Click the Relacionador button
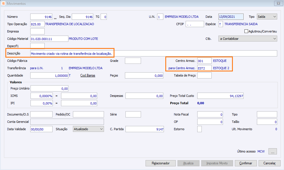Viewport: 284px width, 170px height. click(x=161, y=163)
